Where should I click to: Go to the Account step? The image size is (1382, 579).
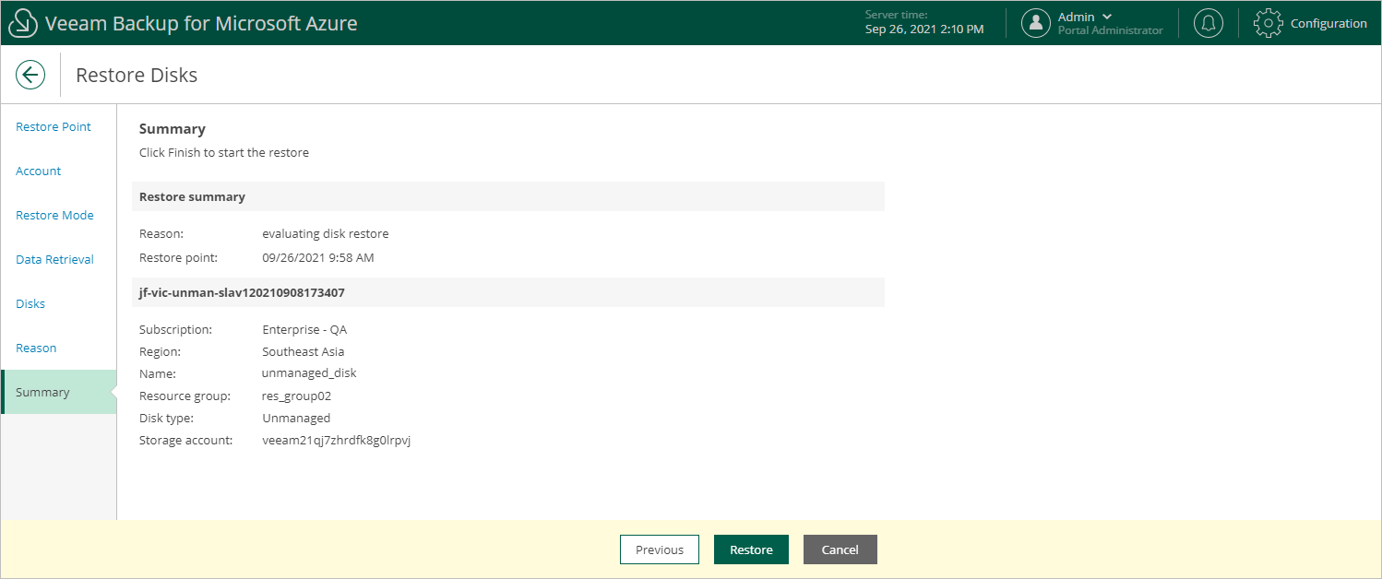(39, 171)
